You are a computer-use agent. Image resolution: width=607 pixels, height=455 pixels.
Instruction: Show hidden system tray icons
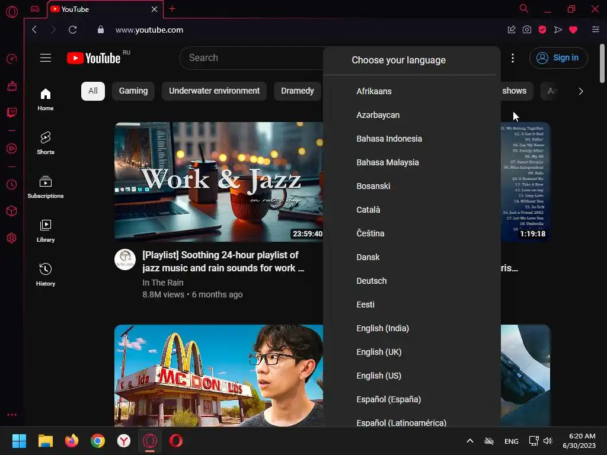470,441
